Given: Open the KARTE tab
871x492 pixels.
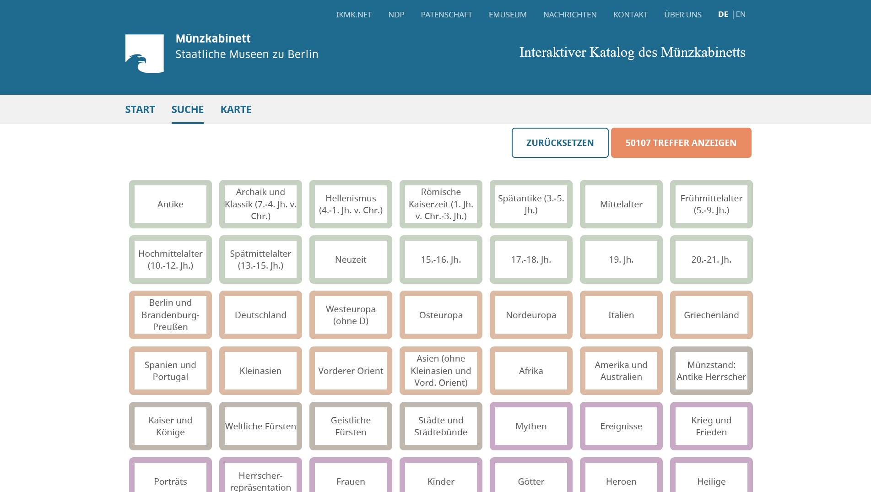Looking at the screenshot, I should (x=236, y=109).
